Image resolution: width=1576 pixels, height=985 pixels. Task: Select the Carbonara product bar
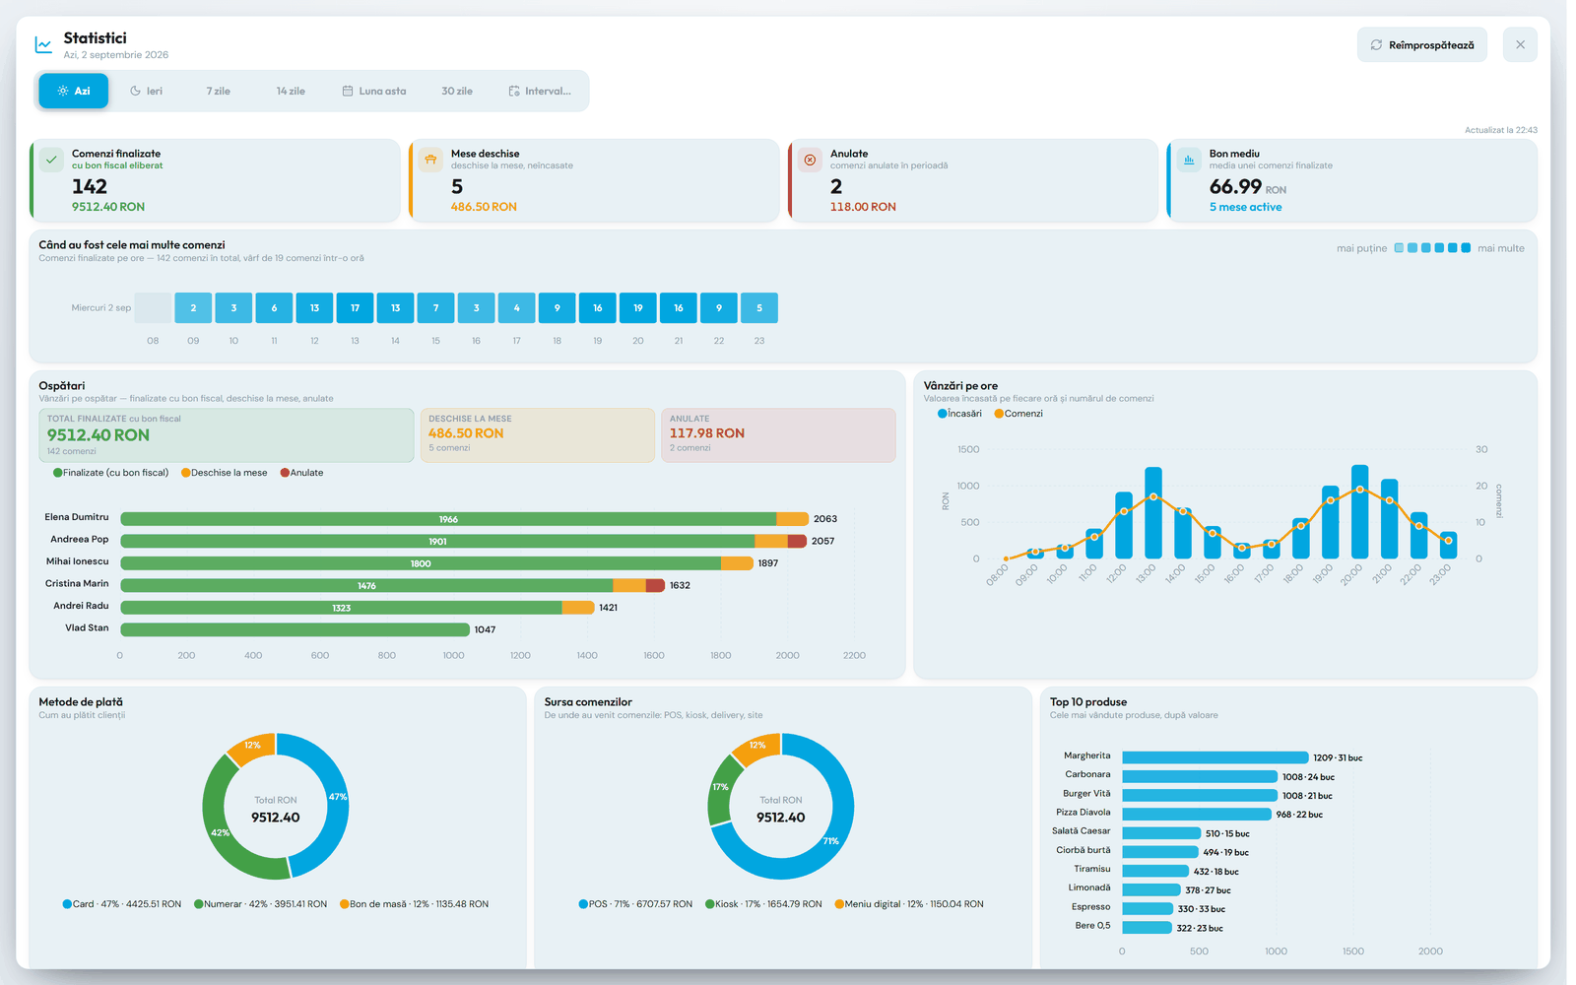click(x=1200, y=776)
